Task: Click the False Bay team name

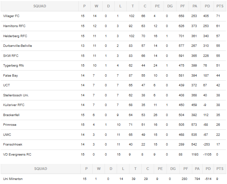Action: point(10,76)
